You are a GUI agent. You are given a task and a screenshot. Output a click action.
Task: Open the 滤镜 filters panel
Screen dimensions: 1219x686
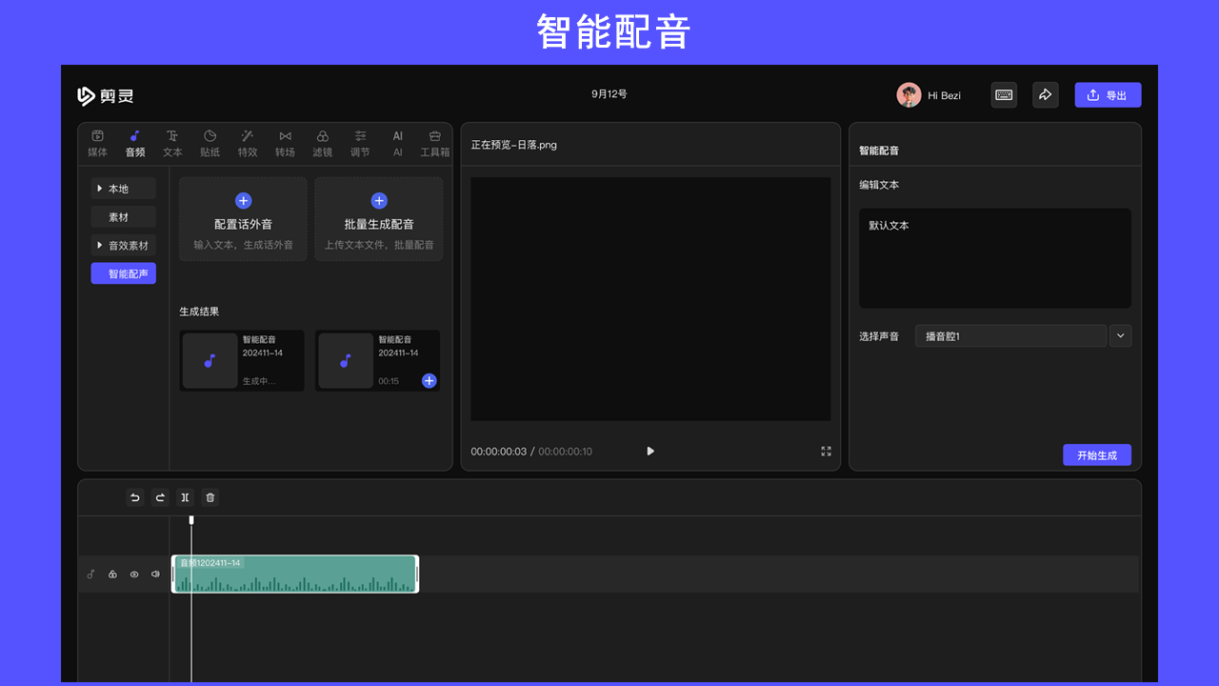(322, 143)
